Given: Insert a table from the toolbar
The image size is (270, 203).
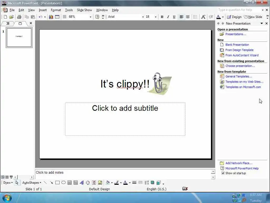Looking at the screenshot, I should coord(57,17).
